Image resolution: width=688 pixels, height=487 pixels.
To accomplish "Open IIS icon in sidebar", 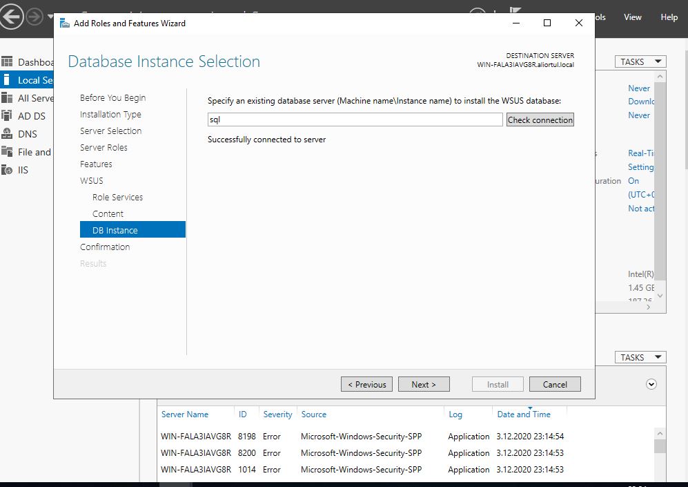I will [x=7, y=170].
